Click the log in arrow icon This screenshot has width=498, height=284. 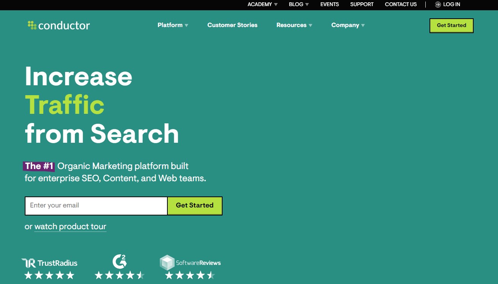(438, 5)
